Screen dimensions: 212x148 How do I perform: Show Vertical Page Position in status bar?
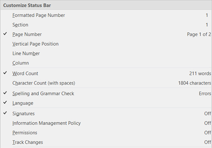[x=35, y=44]
